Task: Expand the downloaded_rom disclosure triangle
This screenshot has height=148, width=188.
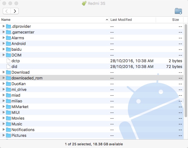Action: (4, 78)
